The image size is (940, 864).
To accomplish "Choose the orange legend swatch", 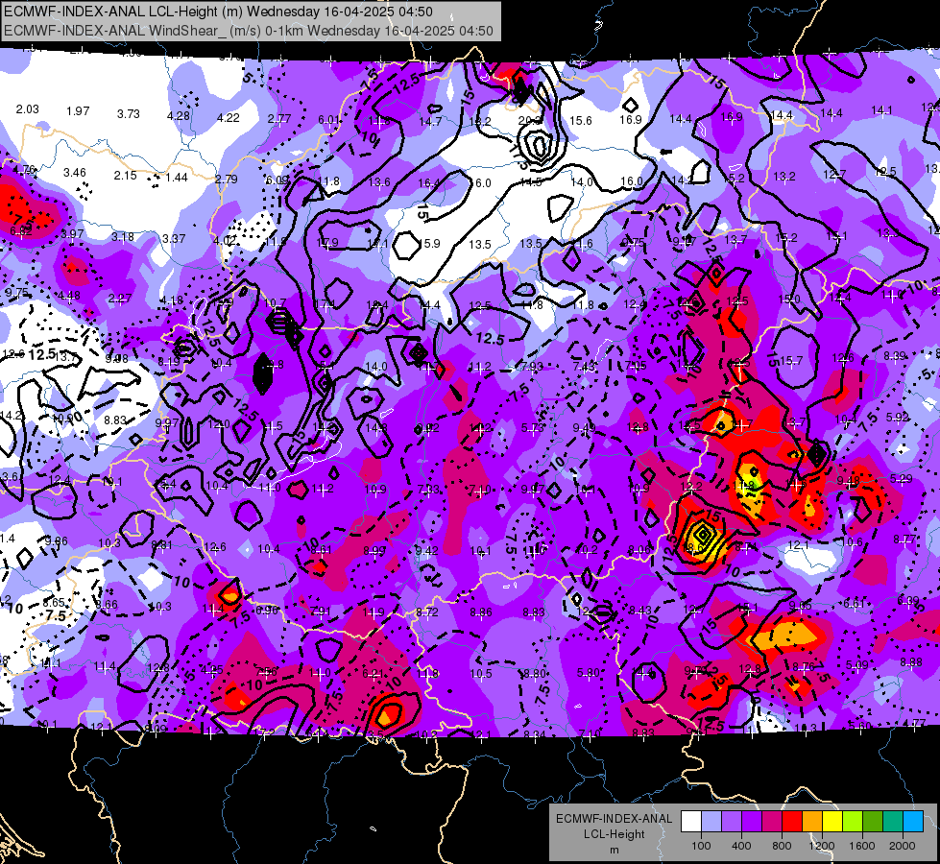I will (812, 822).
